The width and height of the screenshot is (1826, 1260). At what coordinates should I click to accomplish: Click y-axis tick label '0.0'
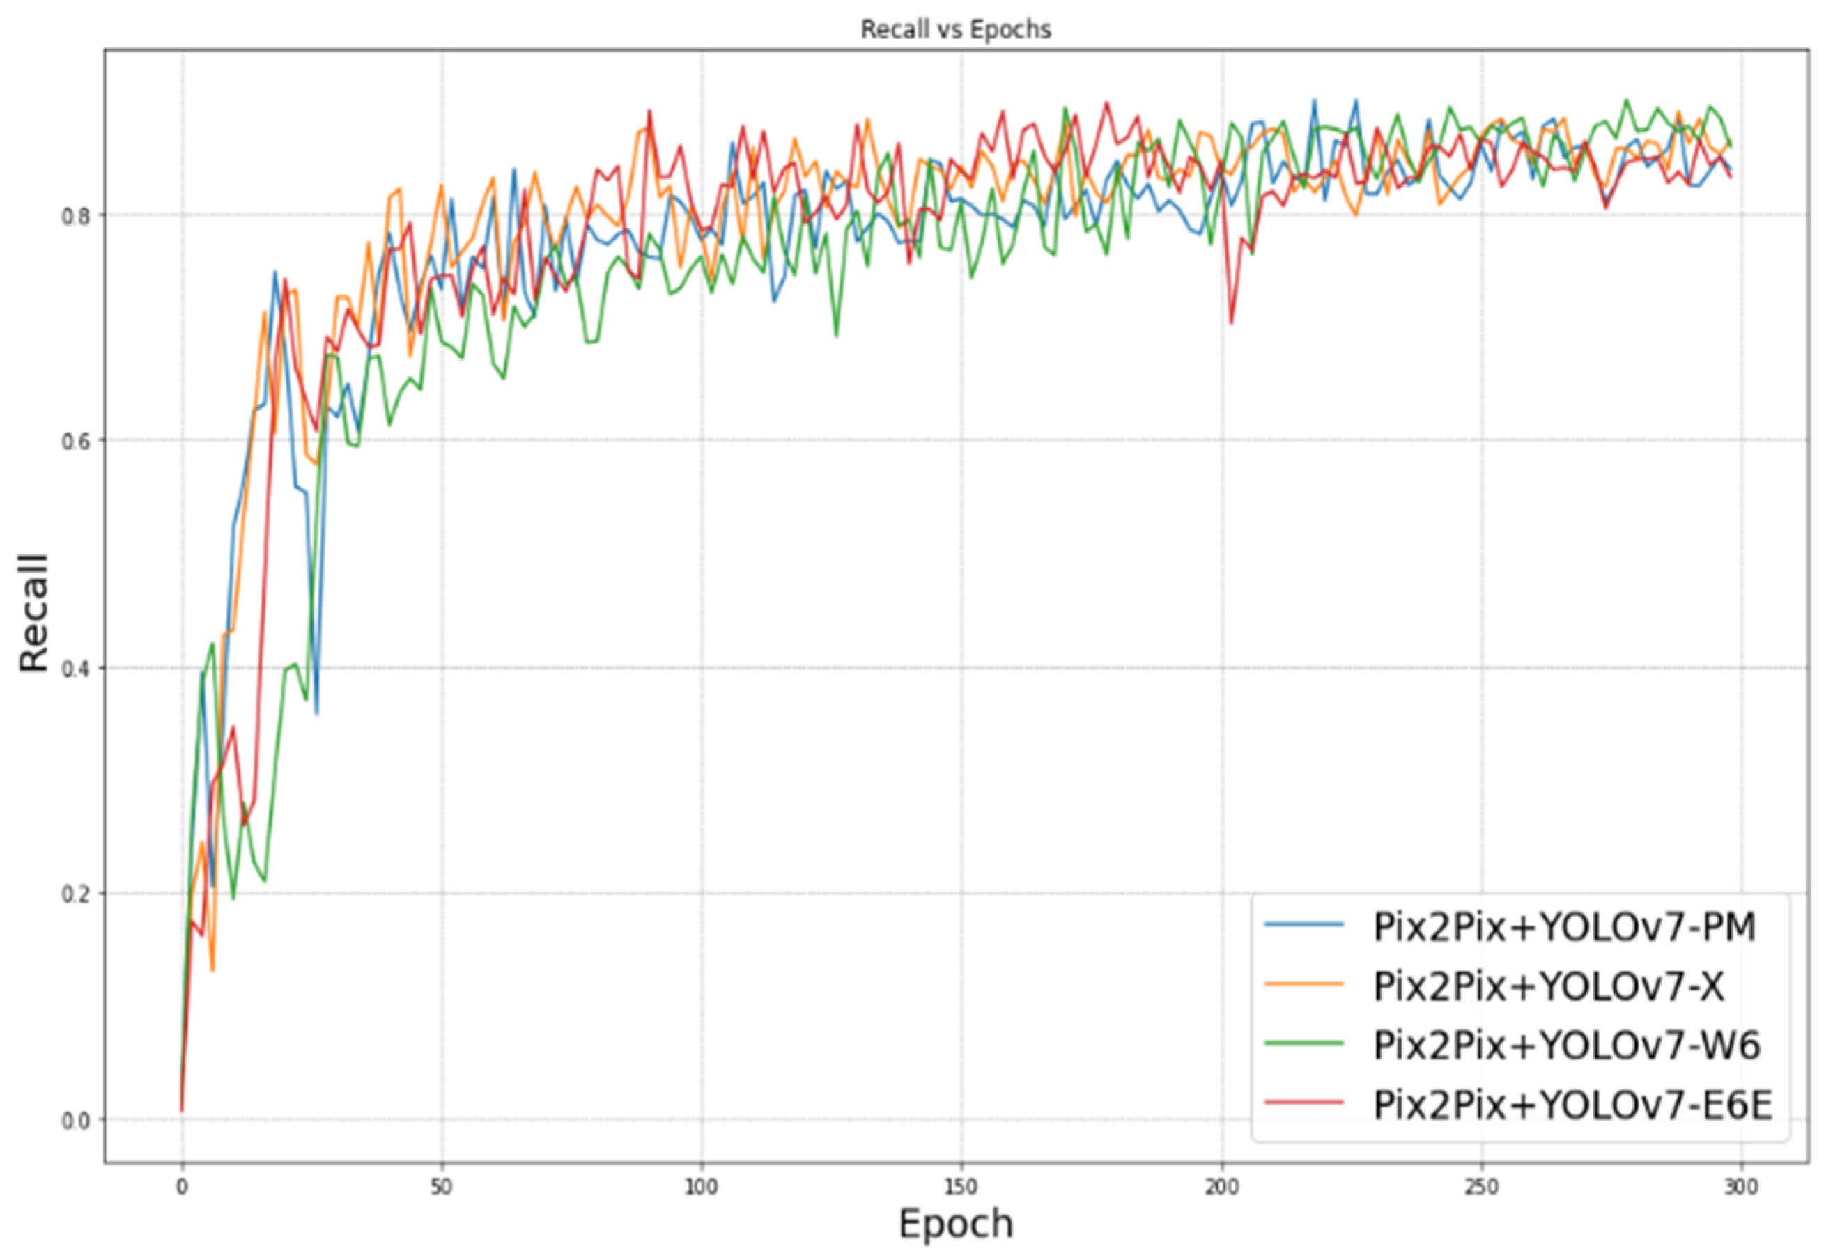75,1121
